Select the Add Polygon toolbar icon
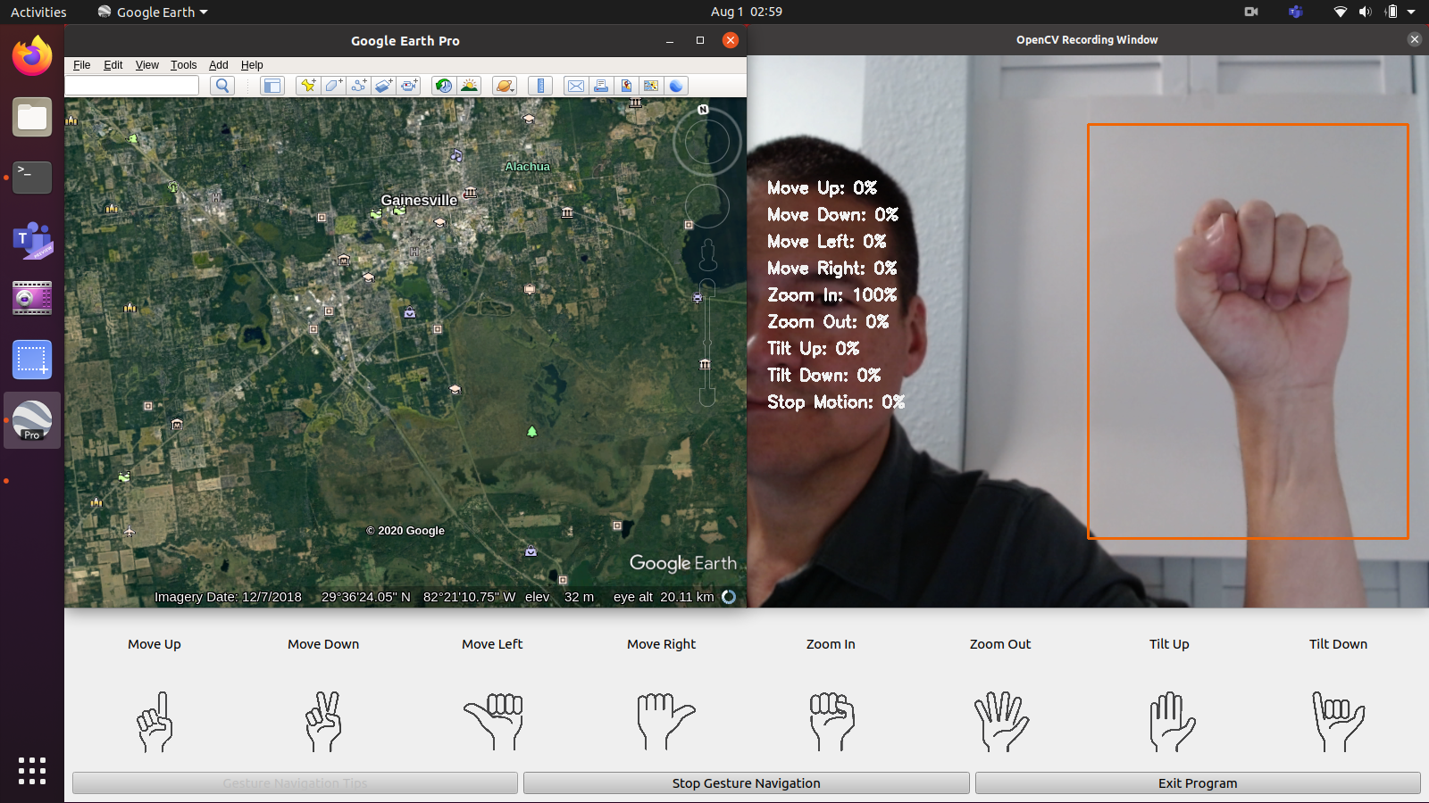Image resolution: width=1429 pixels, height=803 pixels. click(x=333, y=86)
